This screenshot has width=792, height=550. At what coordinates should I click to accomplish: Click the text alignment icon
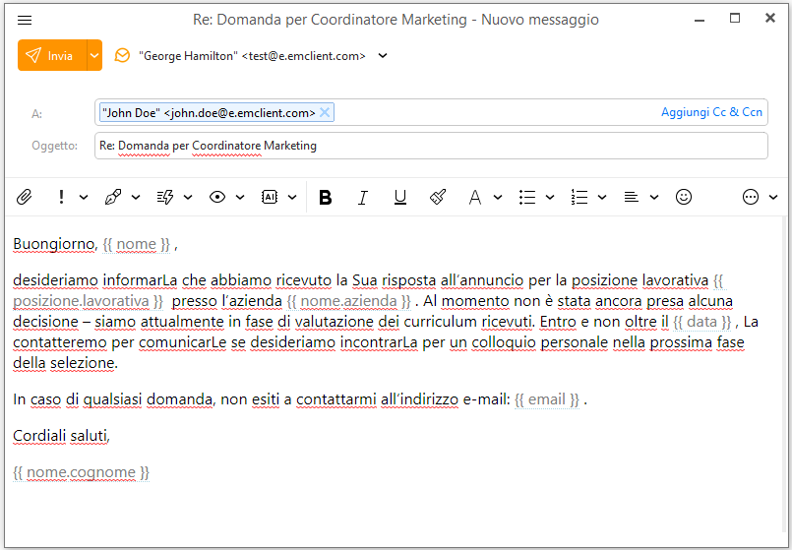(x=632, y=197)
